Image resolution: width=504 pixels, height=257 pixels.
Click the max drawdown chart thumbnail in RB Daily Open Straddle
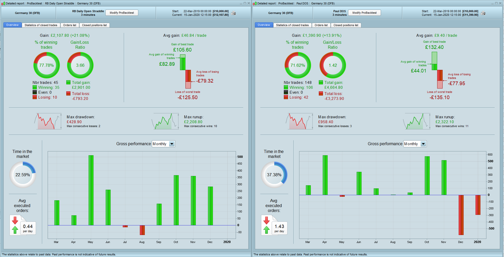(48, 121)
